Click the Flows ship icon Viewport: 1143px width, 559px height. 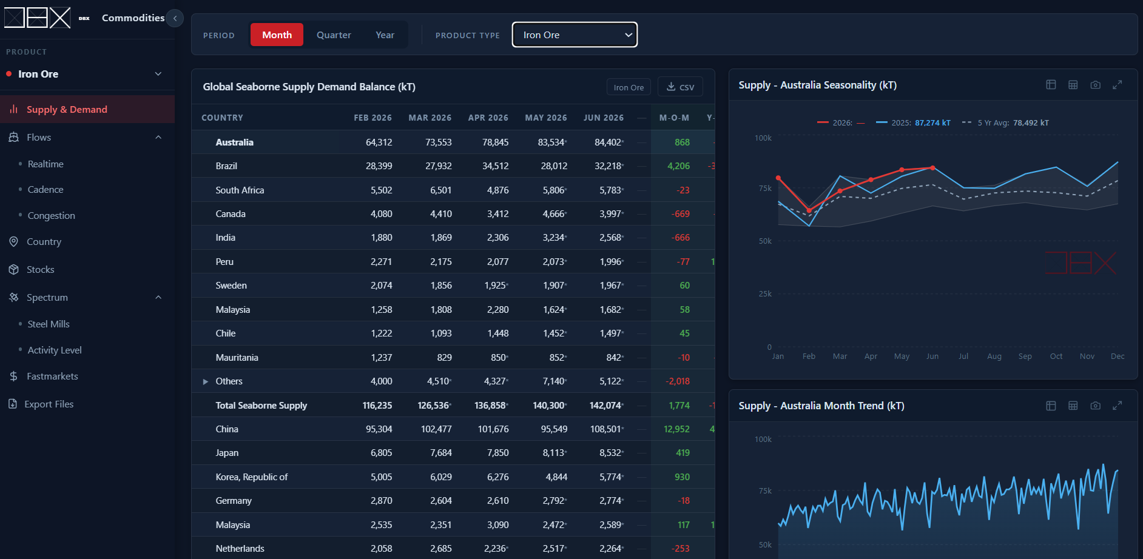coord(13,137)
